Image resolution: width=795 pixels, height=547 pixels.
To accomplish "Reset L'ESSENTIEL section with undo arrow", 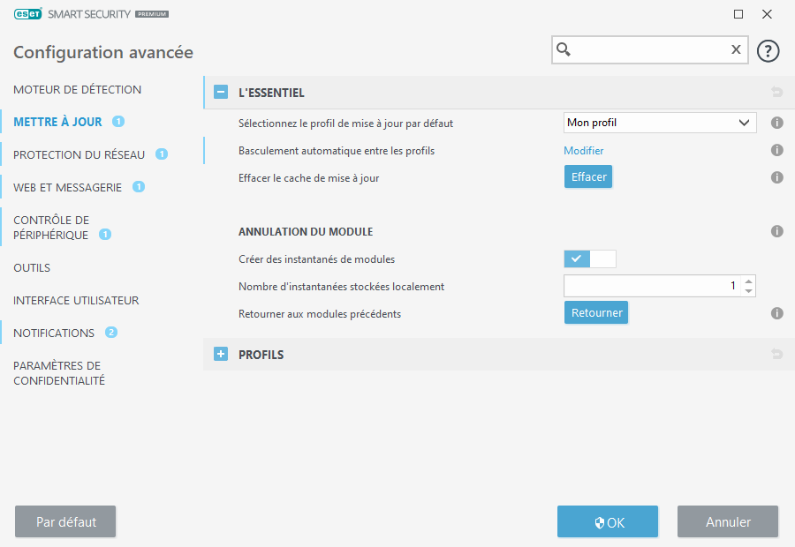I will tap(776, 92).
